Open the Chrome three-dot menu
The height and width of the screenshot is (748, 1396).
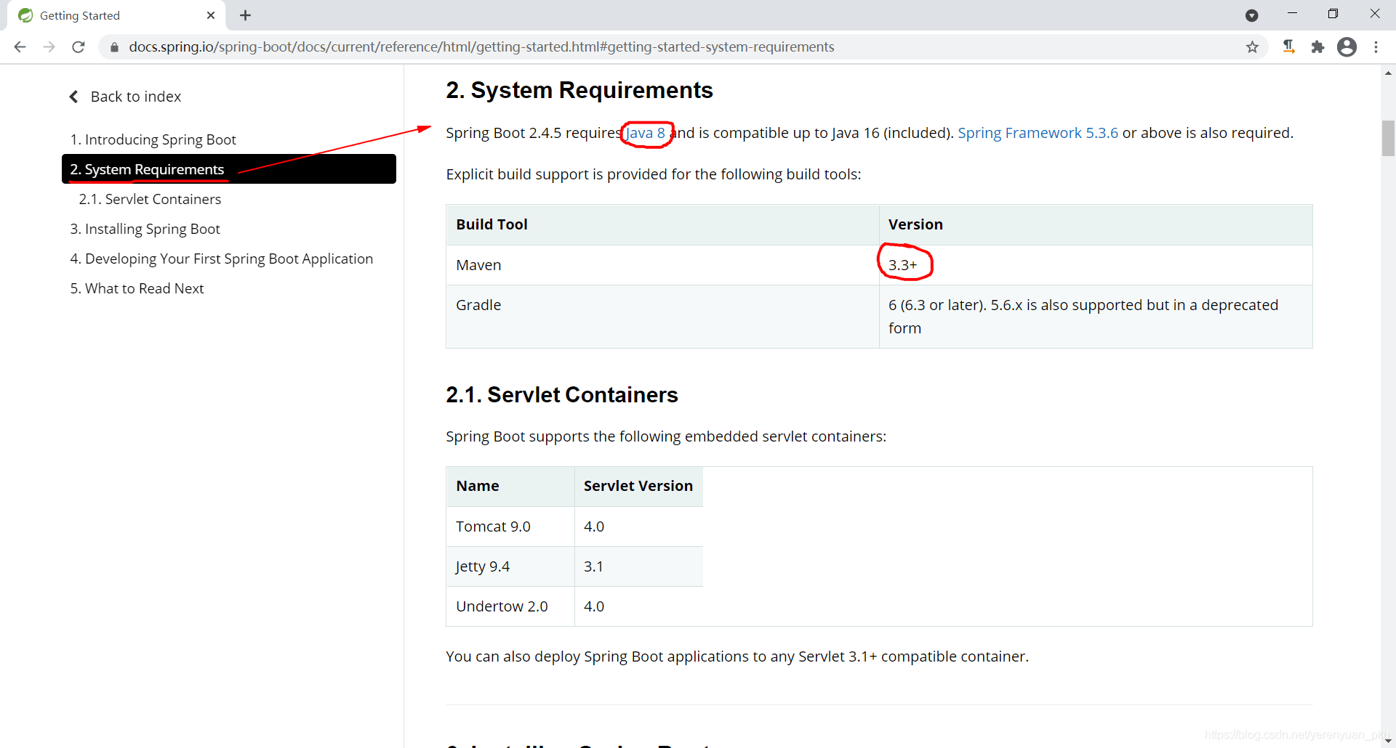(x=1376, y=47)
